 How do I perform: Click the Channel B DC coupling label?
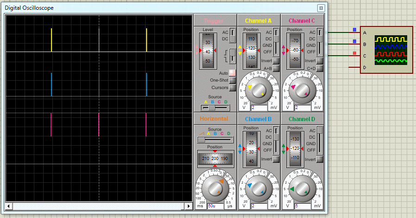[x=269, y=137]
